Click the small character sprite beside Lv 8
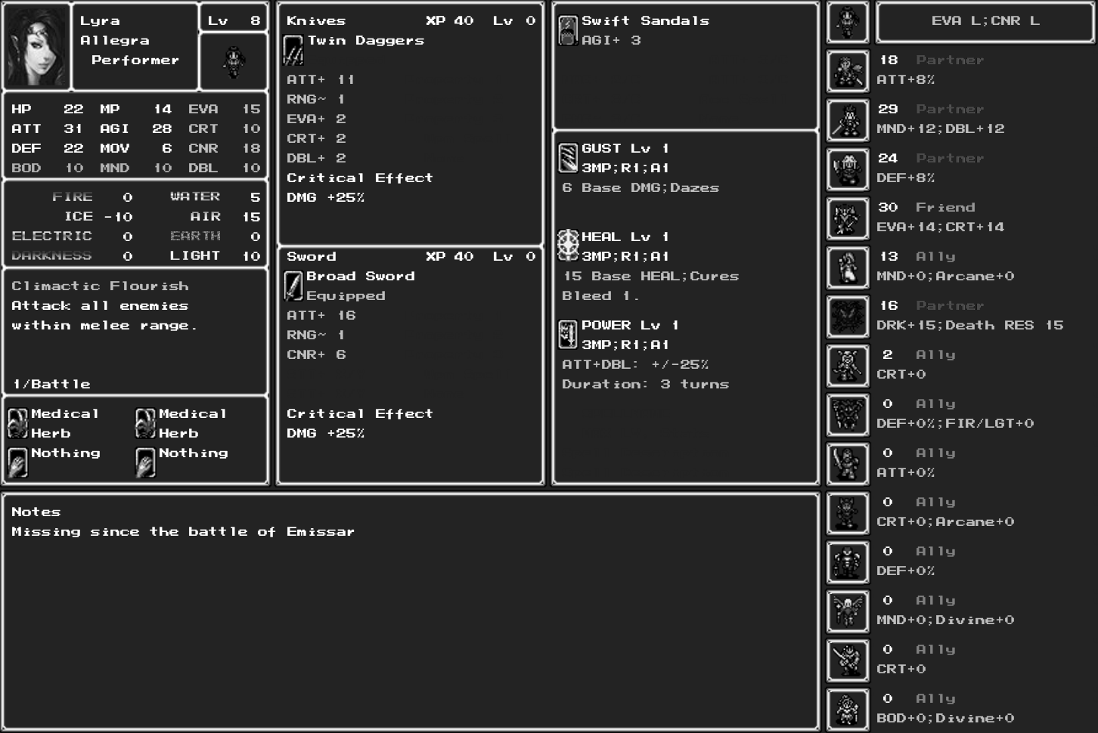Screen dimensions: 1098x733 coord(233,62)
